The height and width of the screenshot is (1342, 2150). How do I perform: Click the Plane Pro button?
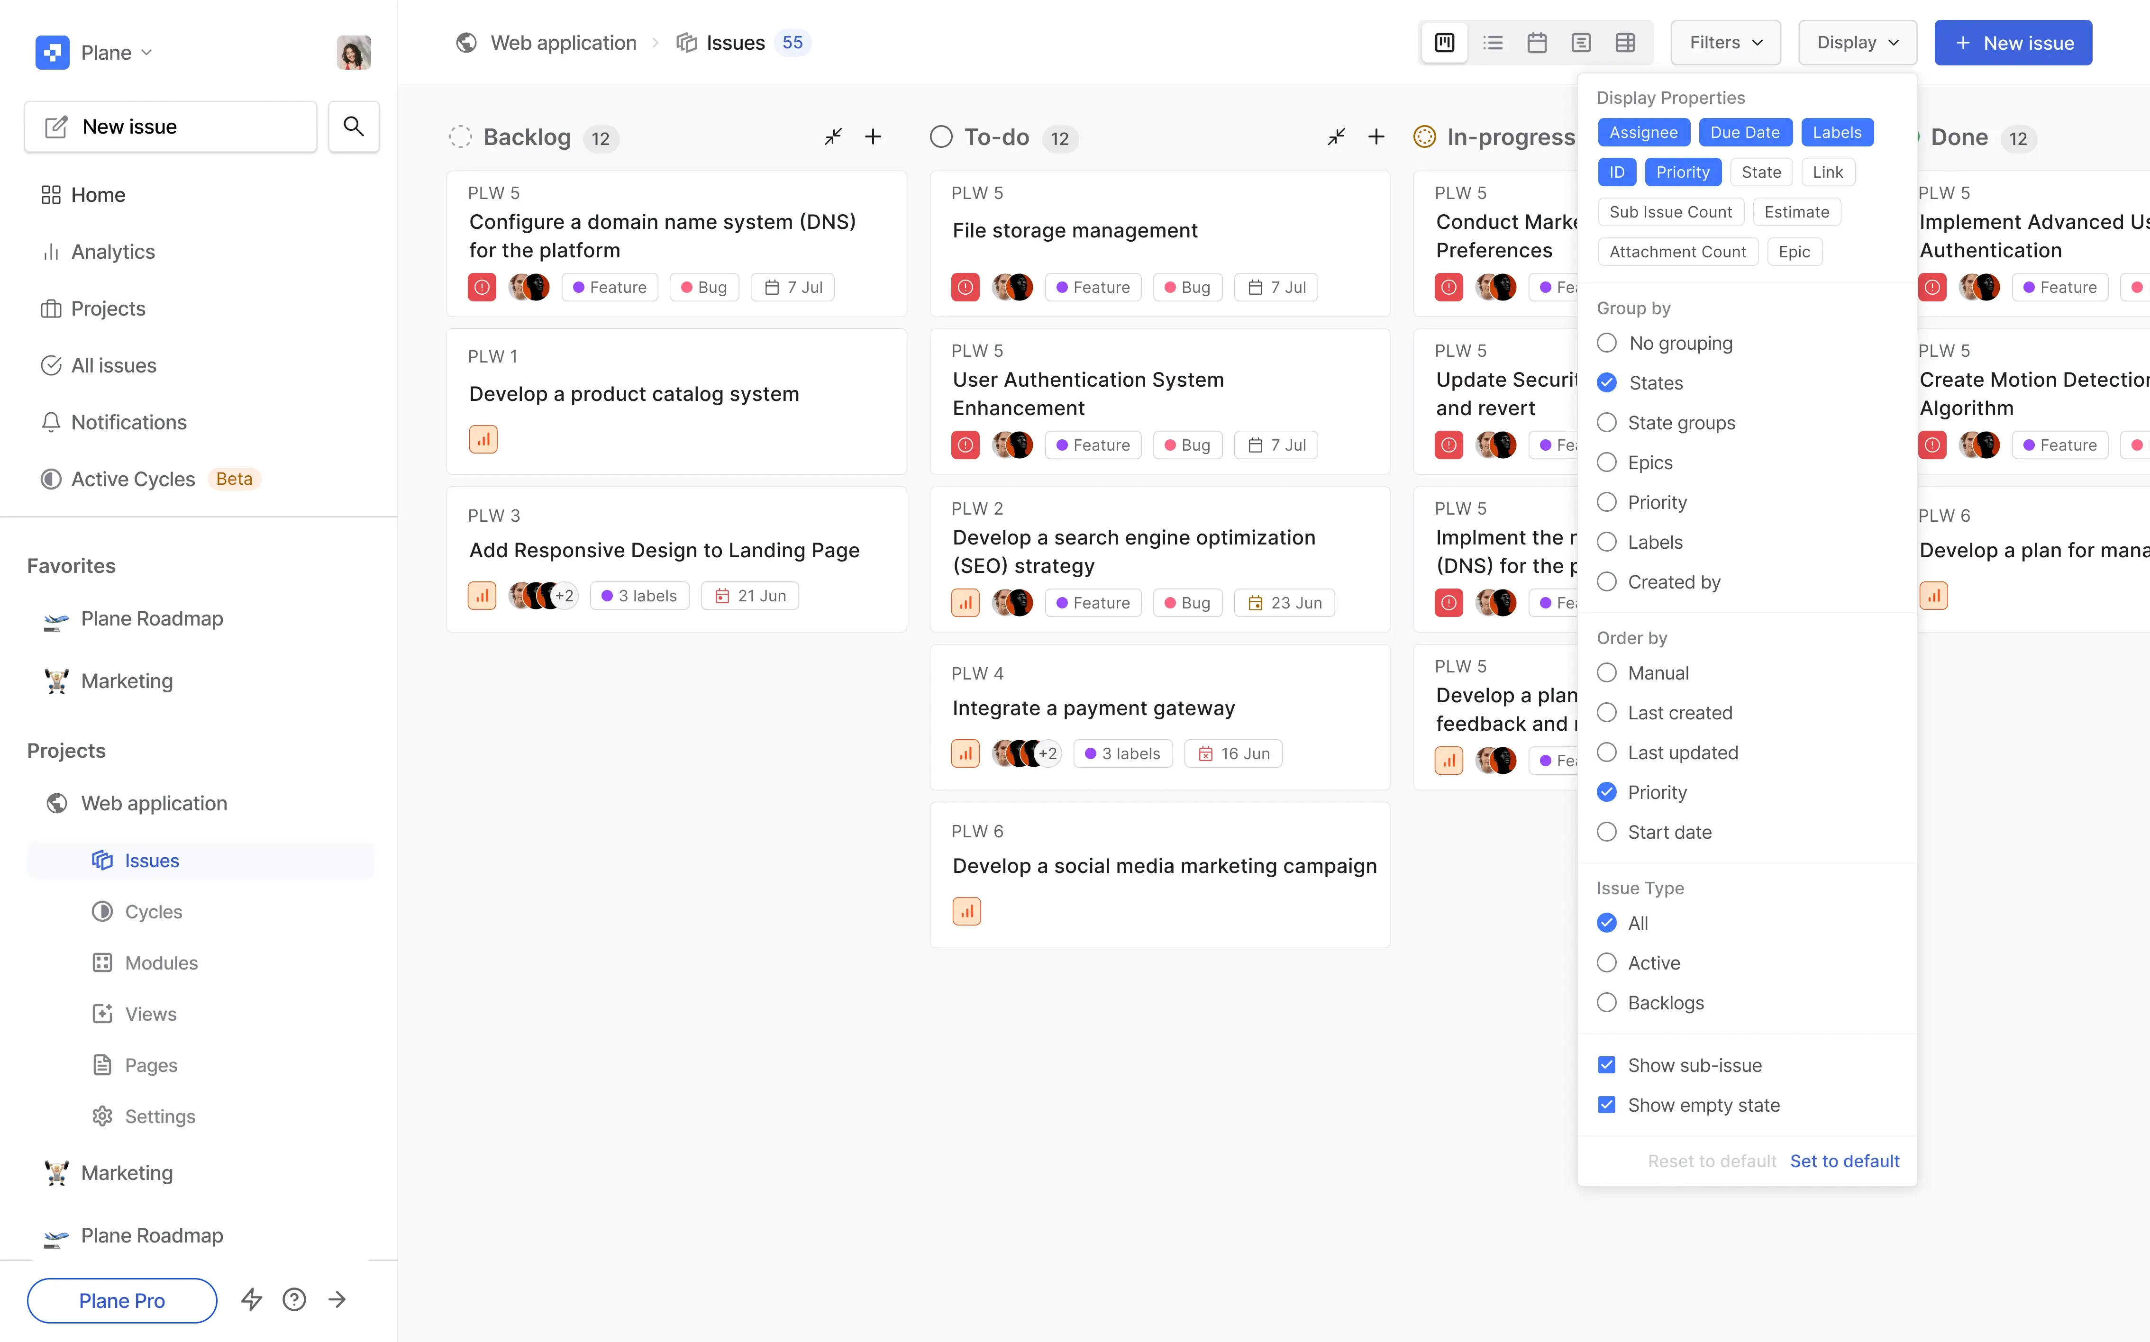pyautogui.click(x=122, y=1300)
